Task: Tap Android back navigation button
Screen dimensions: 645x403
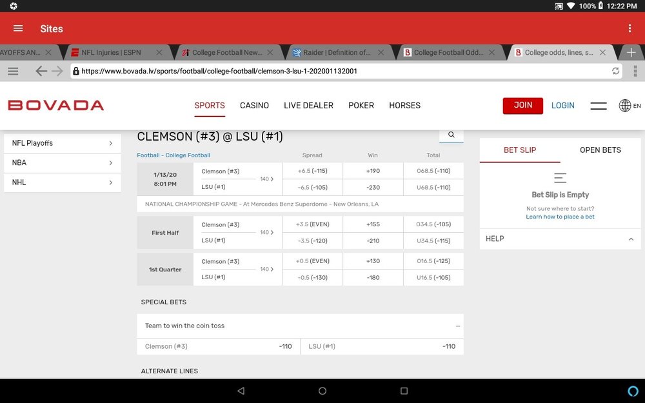Action: point(241,391)
